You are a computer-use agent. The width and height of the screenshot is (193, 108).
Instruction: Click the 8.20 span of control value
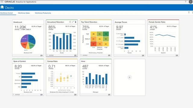click(18, 66)
